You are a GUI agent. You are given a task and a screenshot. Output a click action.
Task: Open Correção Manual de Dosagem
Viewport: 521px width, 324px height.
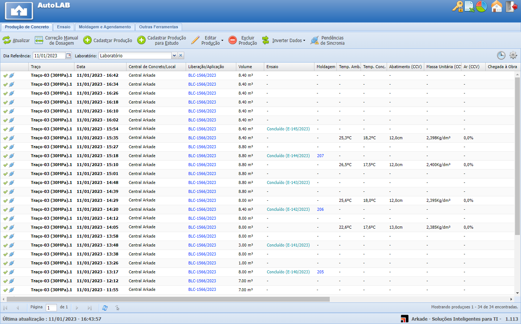[57, 41]
